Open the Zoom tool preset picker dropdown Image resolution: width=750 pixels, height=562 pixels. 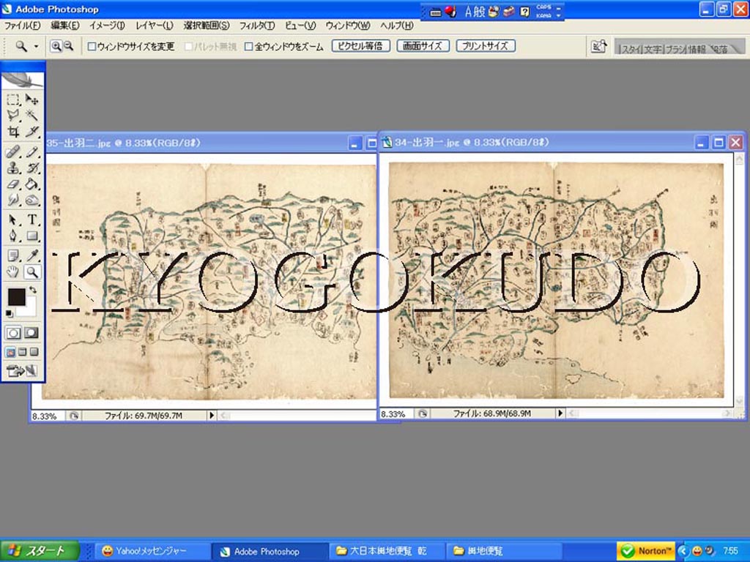[37, 46]
